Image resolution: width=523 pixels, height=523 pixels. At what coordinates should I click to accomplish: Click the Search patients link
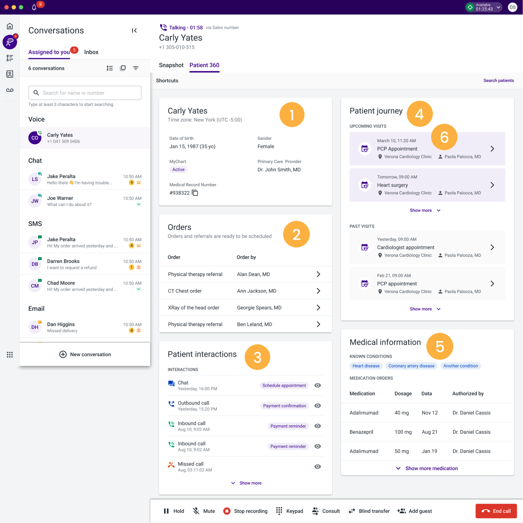[499, 80]
